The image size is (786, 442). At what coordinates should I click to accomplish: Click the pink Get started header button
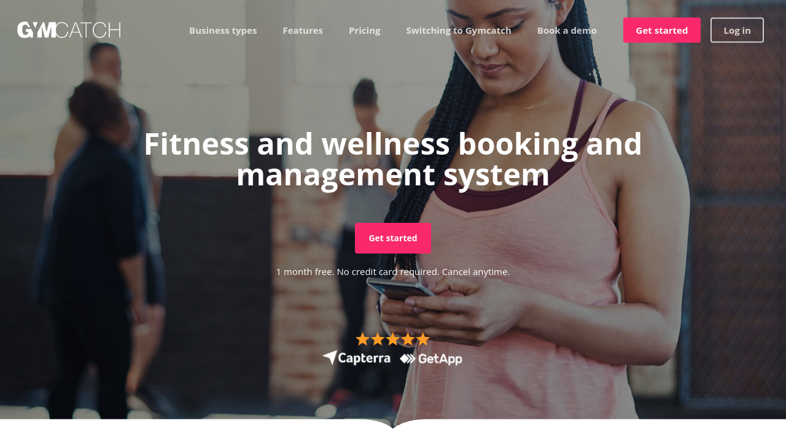662,30
